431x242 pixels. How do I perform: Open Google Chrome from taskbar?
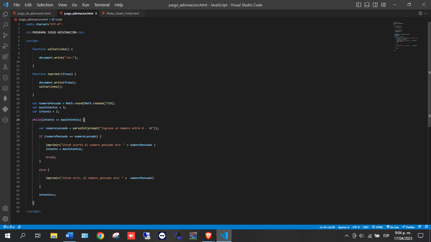coord(100,235)
